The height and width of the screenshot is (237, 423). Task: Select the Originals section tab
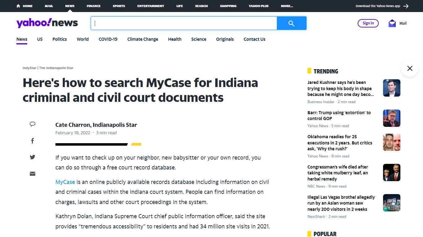(x=225, y=39)
